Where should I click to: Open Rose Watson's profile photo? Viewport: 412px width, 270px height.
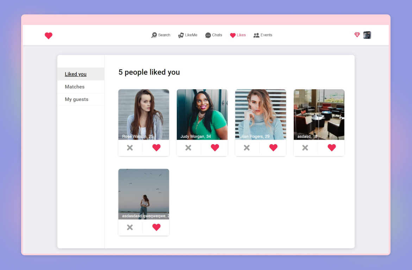click(x=144, y=114)
